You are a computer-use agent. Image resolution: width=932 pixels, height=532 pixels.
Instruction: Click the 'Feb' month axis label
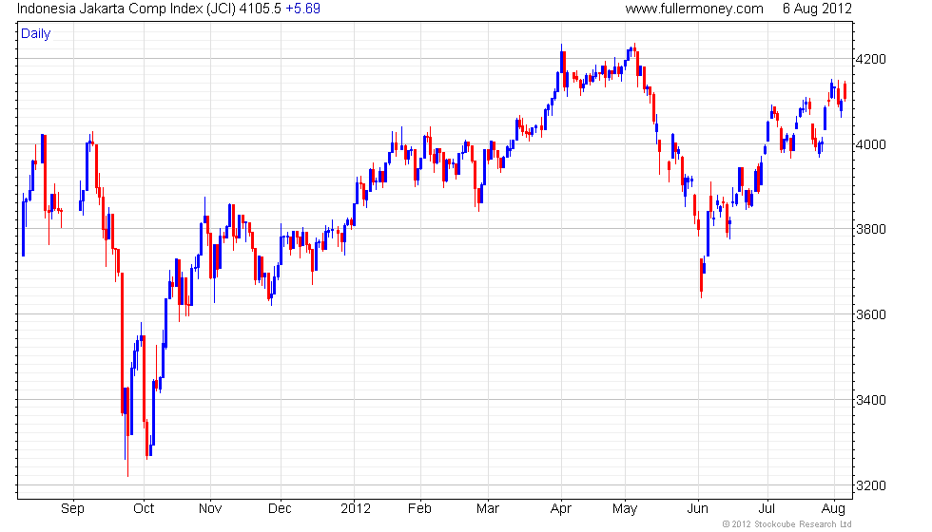[419, 509]
